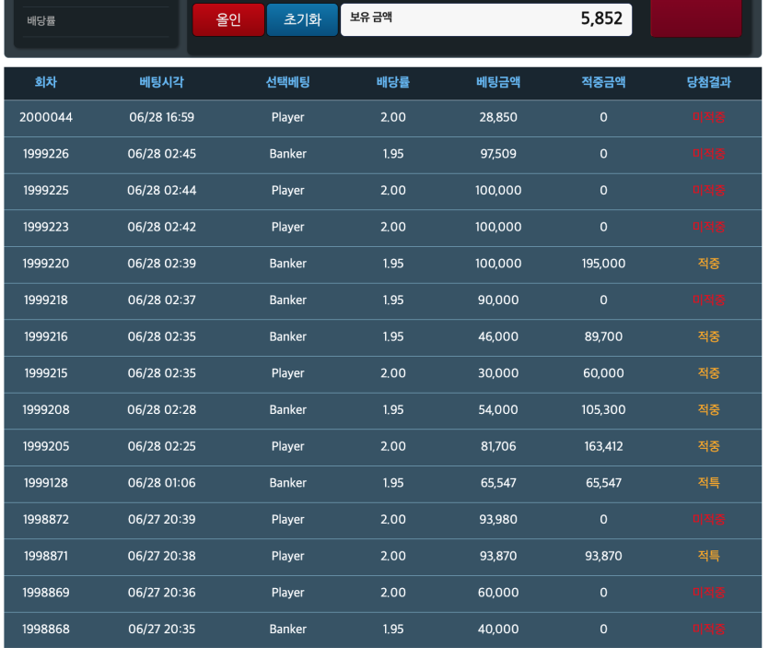Click round number 1999208
Screen dimensions: 769x648
46,410
